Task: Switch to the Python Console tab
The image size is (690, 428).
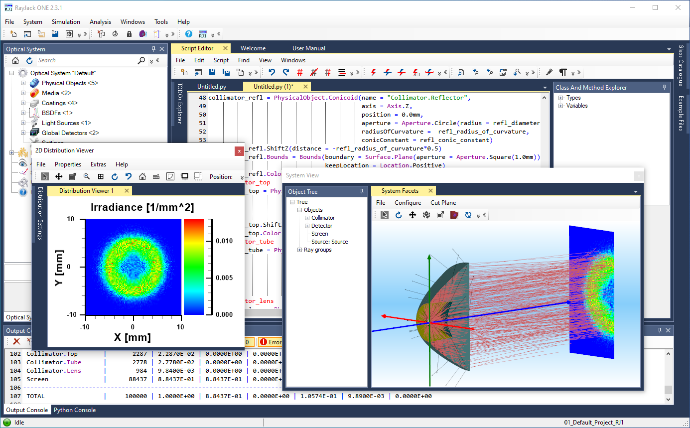Action: 75,410
